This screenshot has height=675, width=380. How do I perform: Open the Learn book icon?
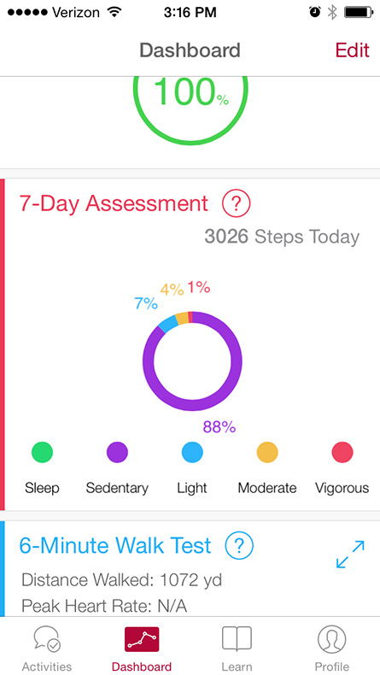click(237, 638)
